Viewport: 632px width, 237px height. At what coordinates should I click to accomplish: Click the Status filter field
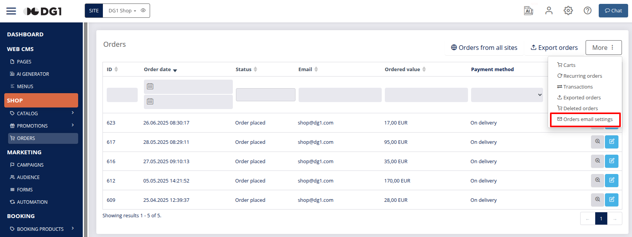(266, 95)
